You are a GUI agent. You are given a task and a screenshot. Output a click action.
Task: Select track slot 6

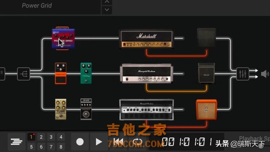[x=41, y=147]
